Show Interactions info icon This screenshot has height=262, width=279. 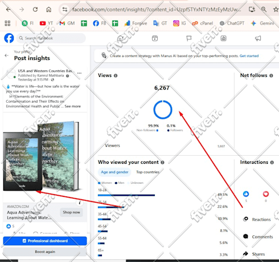tap(272, 162)
